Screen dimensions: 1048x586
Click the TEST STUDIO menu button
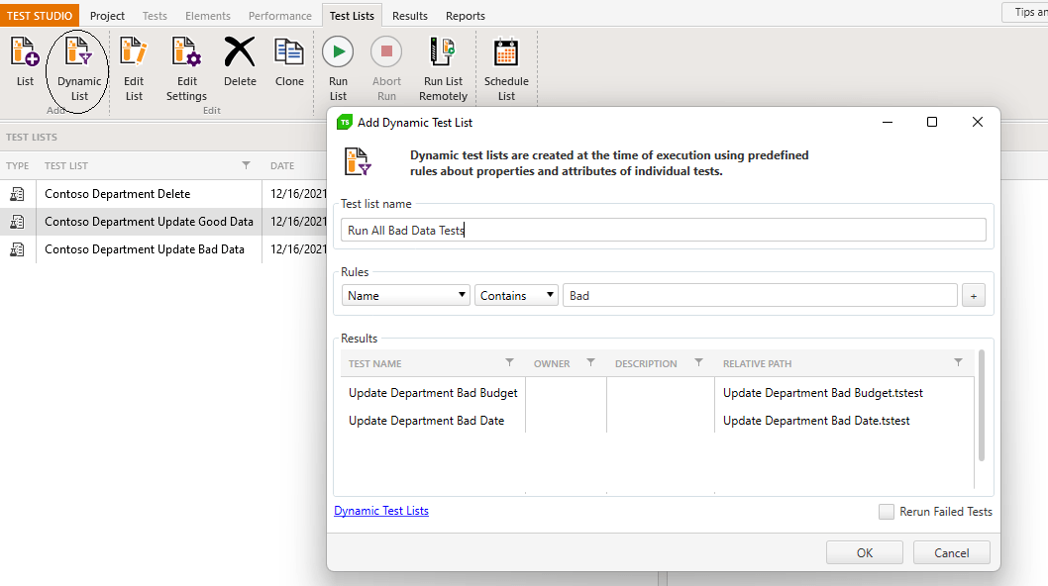coord(40,16)
